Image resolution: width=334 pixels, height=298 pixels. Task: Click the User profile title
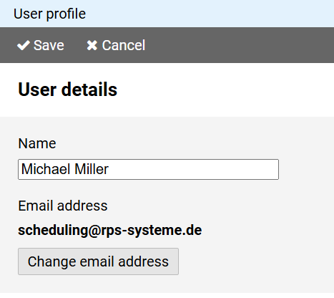(x=49, y=14)
